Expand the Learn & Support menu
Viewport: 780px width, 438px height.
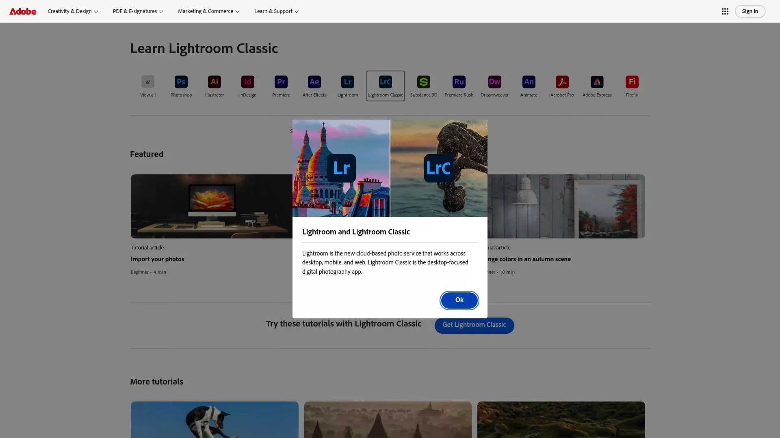(x=276, y=11)
